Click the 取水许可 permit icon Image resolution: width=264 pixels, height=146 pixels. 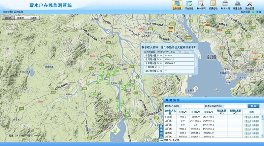pos(201,5)
